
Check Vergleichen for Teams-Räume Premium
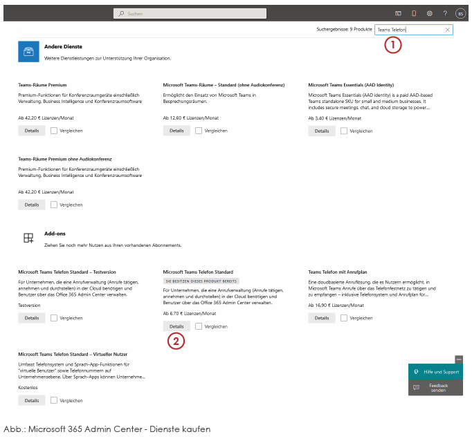click(x=54, y=131)
